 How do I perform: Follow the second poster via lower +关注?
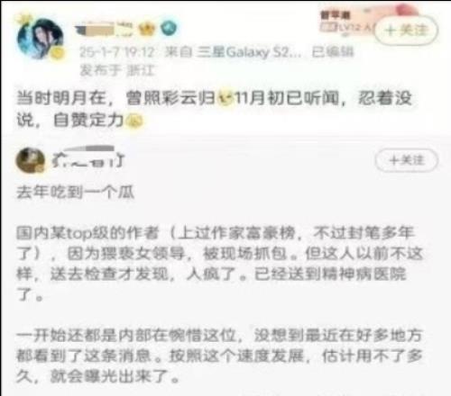coord(406,160)
